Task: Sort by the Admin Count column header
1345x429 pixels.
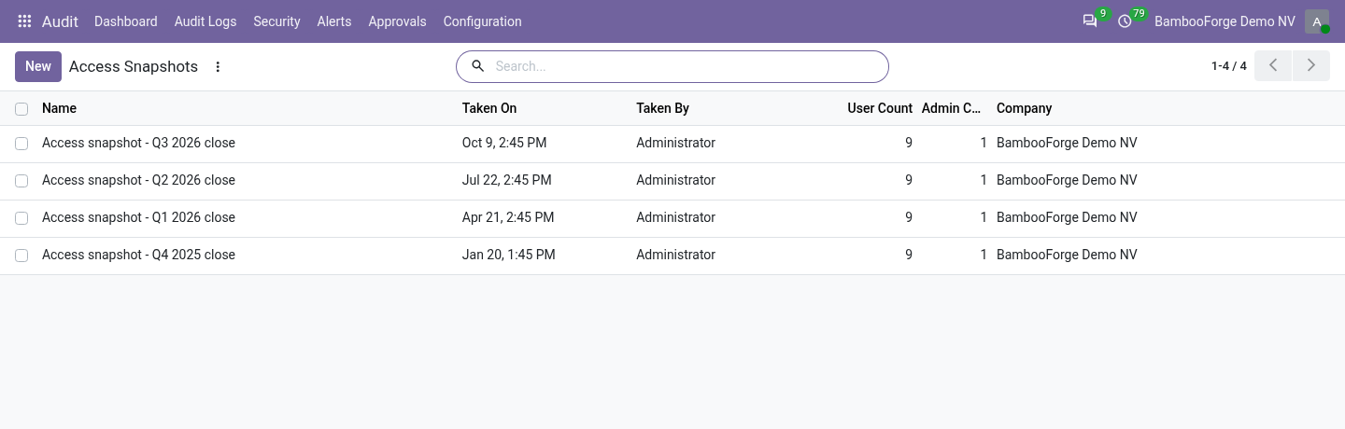Action: (952, 108)
